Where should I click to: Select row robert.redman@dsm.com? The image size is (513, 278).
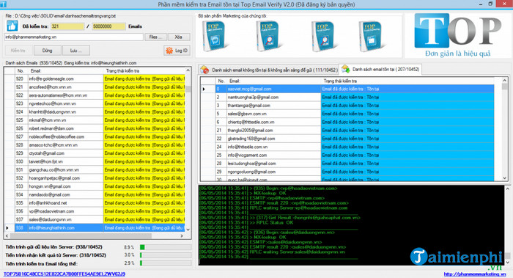tap(95, 128)
